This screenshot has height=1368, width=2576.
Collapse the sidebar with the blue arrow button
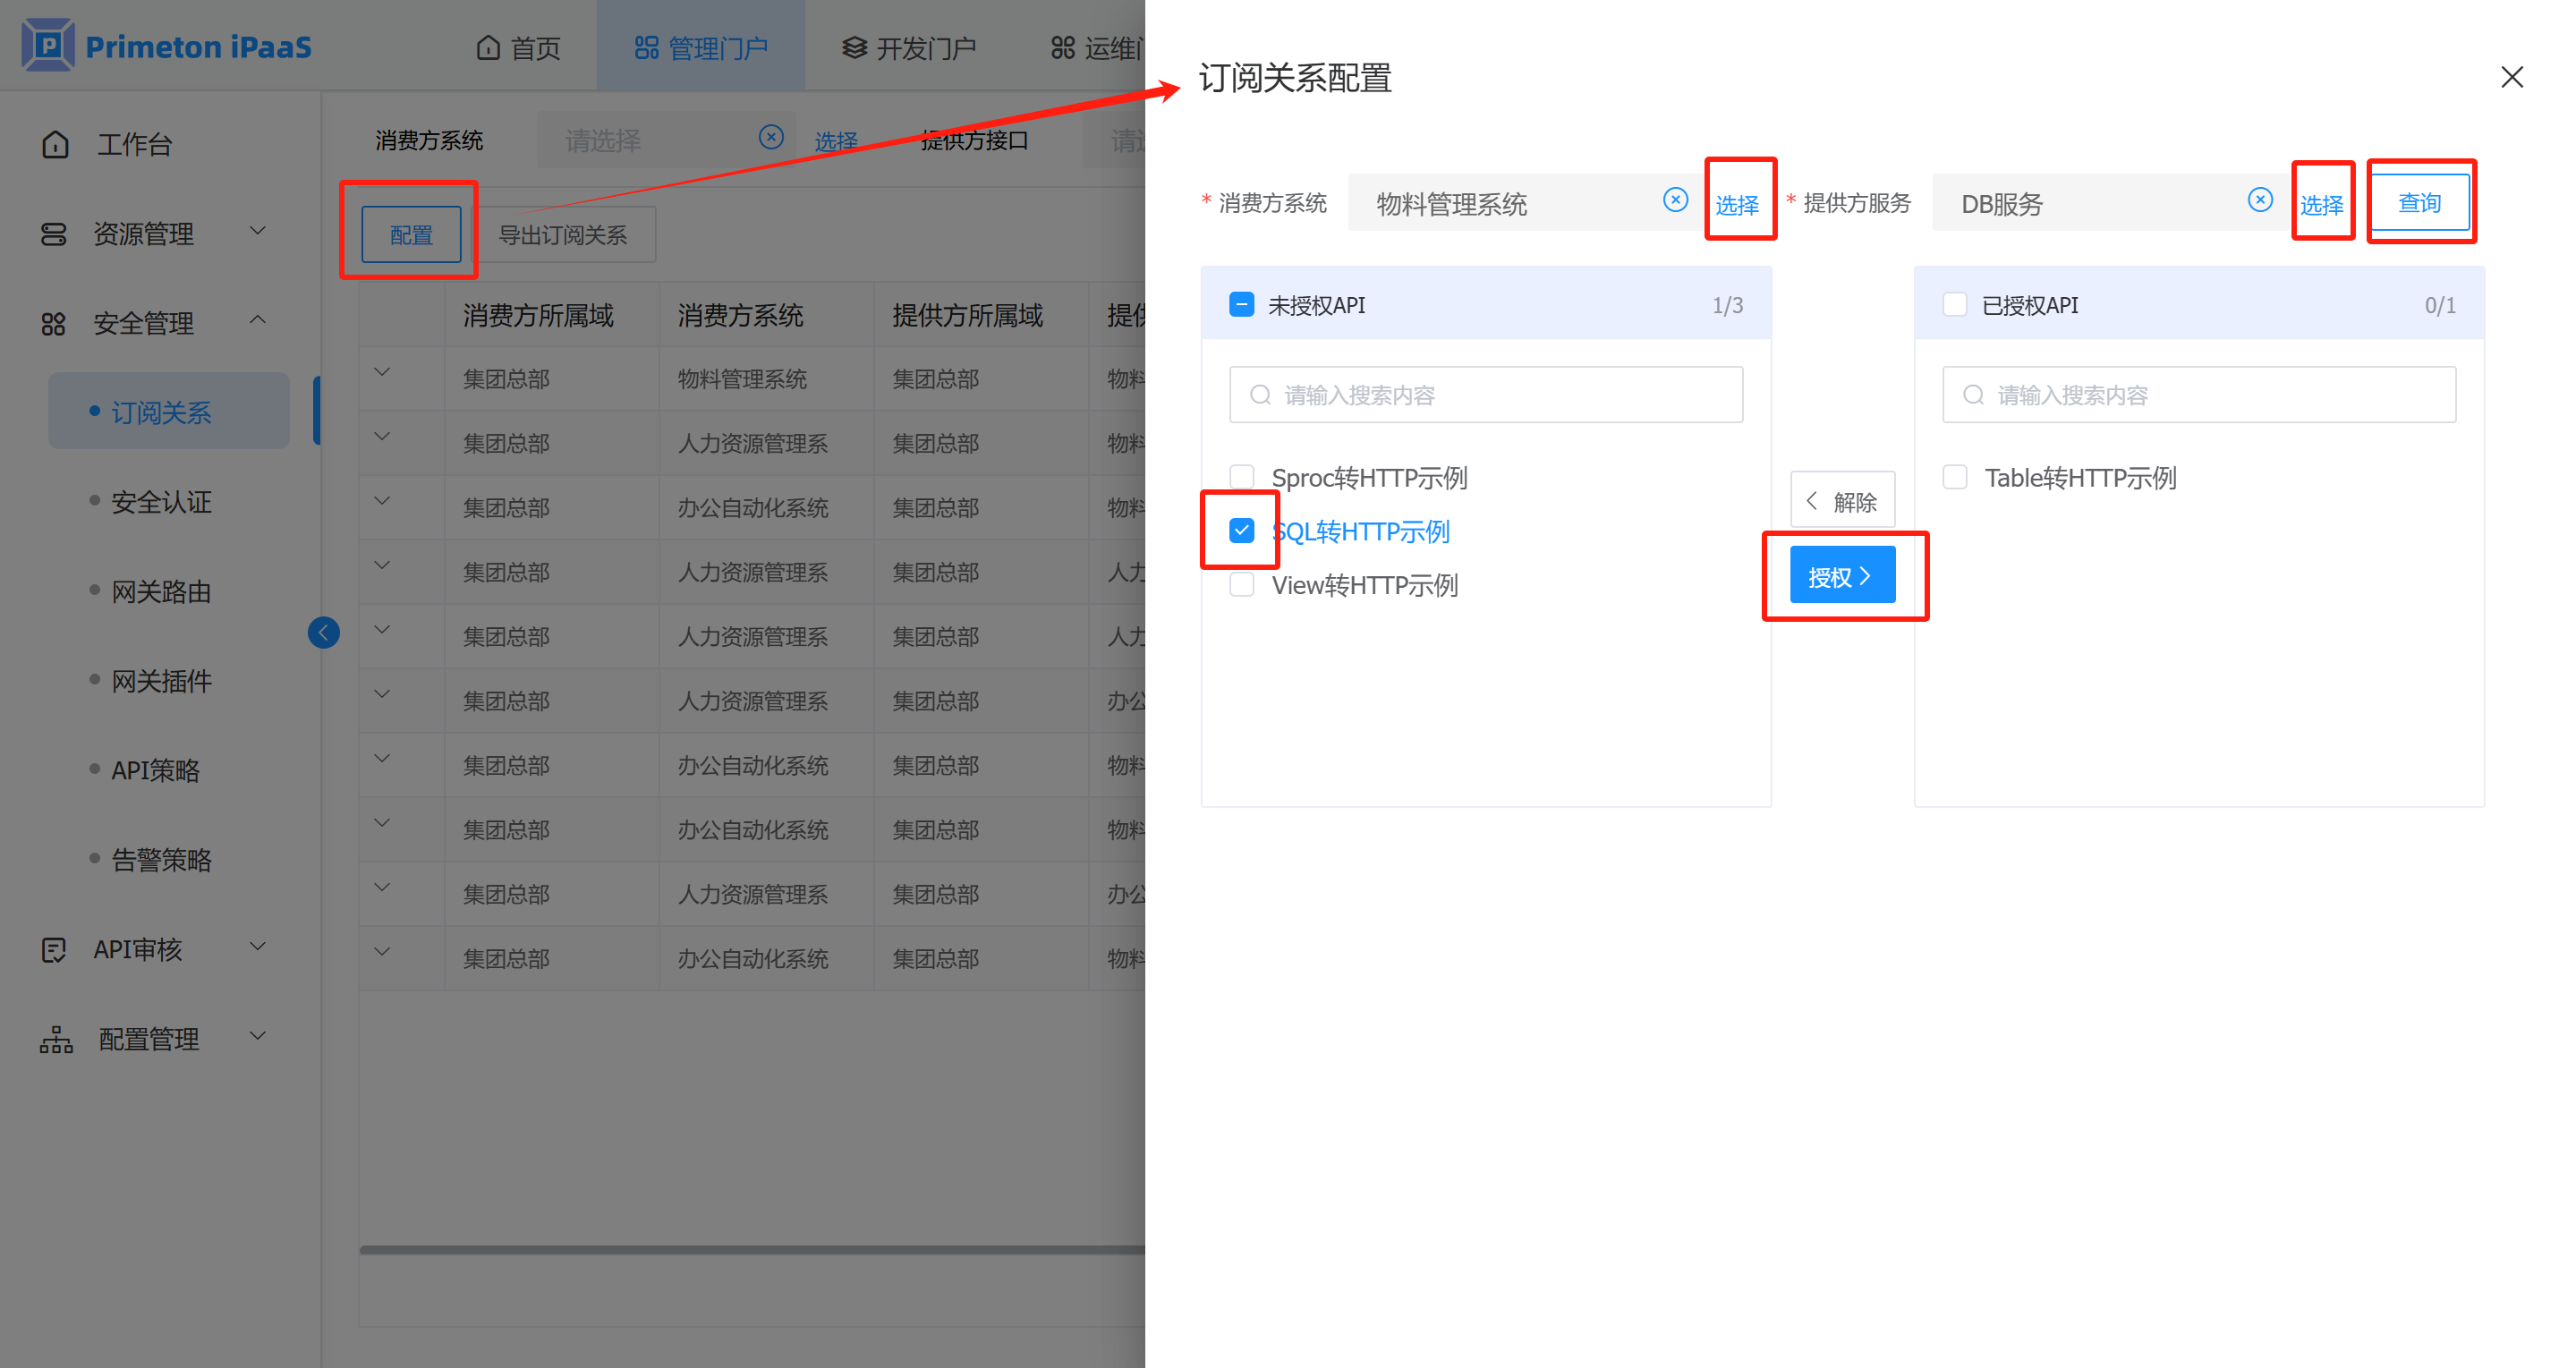click(x=323, y=632)
